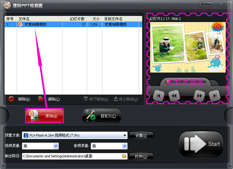Click the 自定义(C) customize button
This screenshot has height=169, width=233.
click(102, 116)
